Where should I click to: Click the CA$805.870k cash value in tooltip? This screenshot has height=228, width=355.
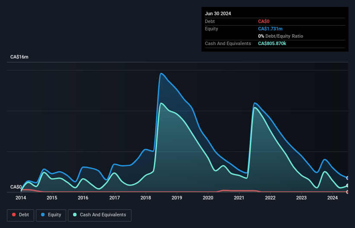272,43
